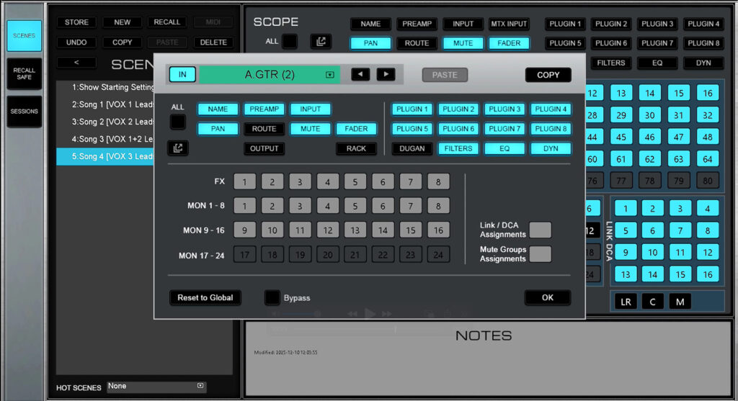Toggle FILTERS scope in the channel dialog
The width and height of the screenshot is (738, 401).
[458, 148]
